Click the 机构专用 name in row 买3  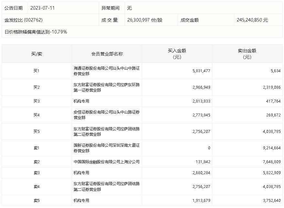81,101
